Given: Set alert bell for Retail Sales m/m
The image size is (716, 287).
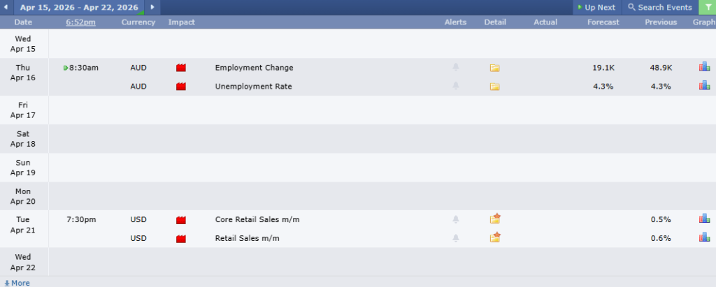Looking at the screenshot, I should click(455, 237).
